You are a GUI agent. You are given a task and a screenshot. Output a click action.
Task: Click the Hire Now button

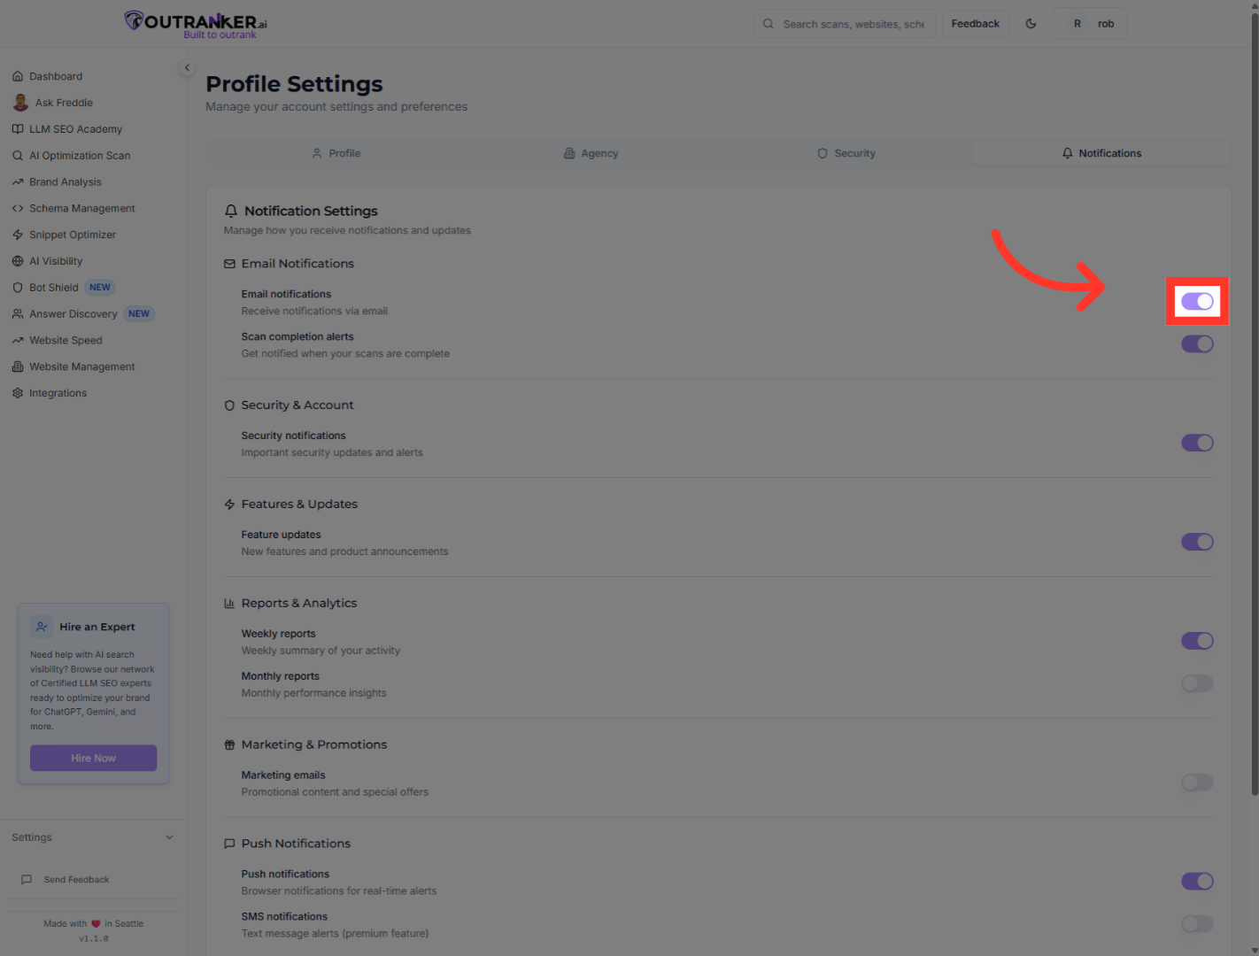(93, 758)
